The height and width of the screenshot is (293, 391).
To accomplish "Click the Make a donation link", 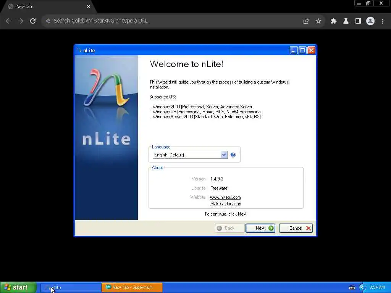I will (226, 204).
